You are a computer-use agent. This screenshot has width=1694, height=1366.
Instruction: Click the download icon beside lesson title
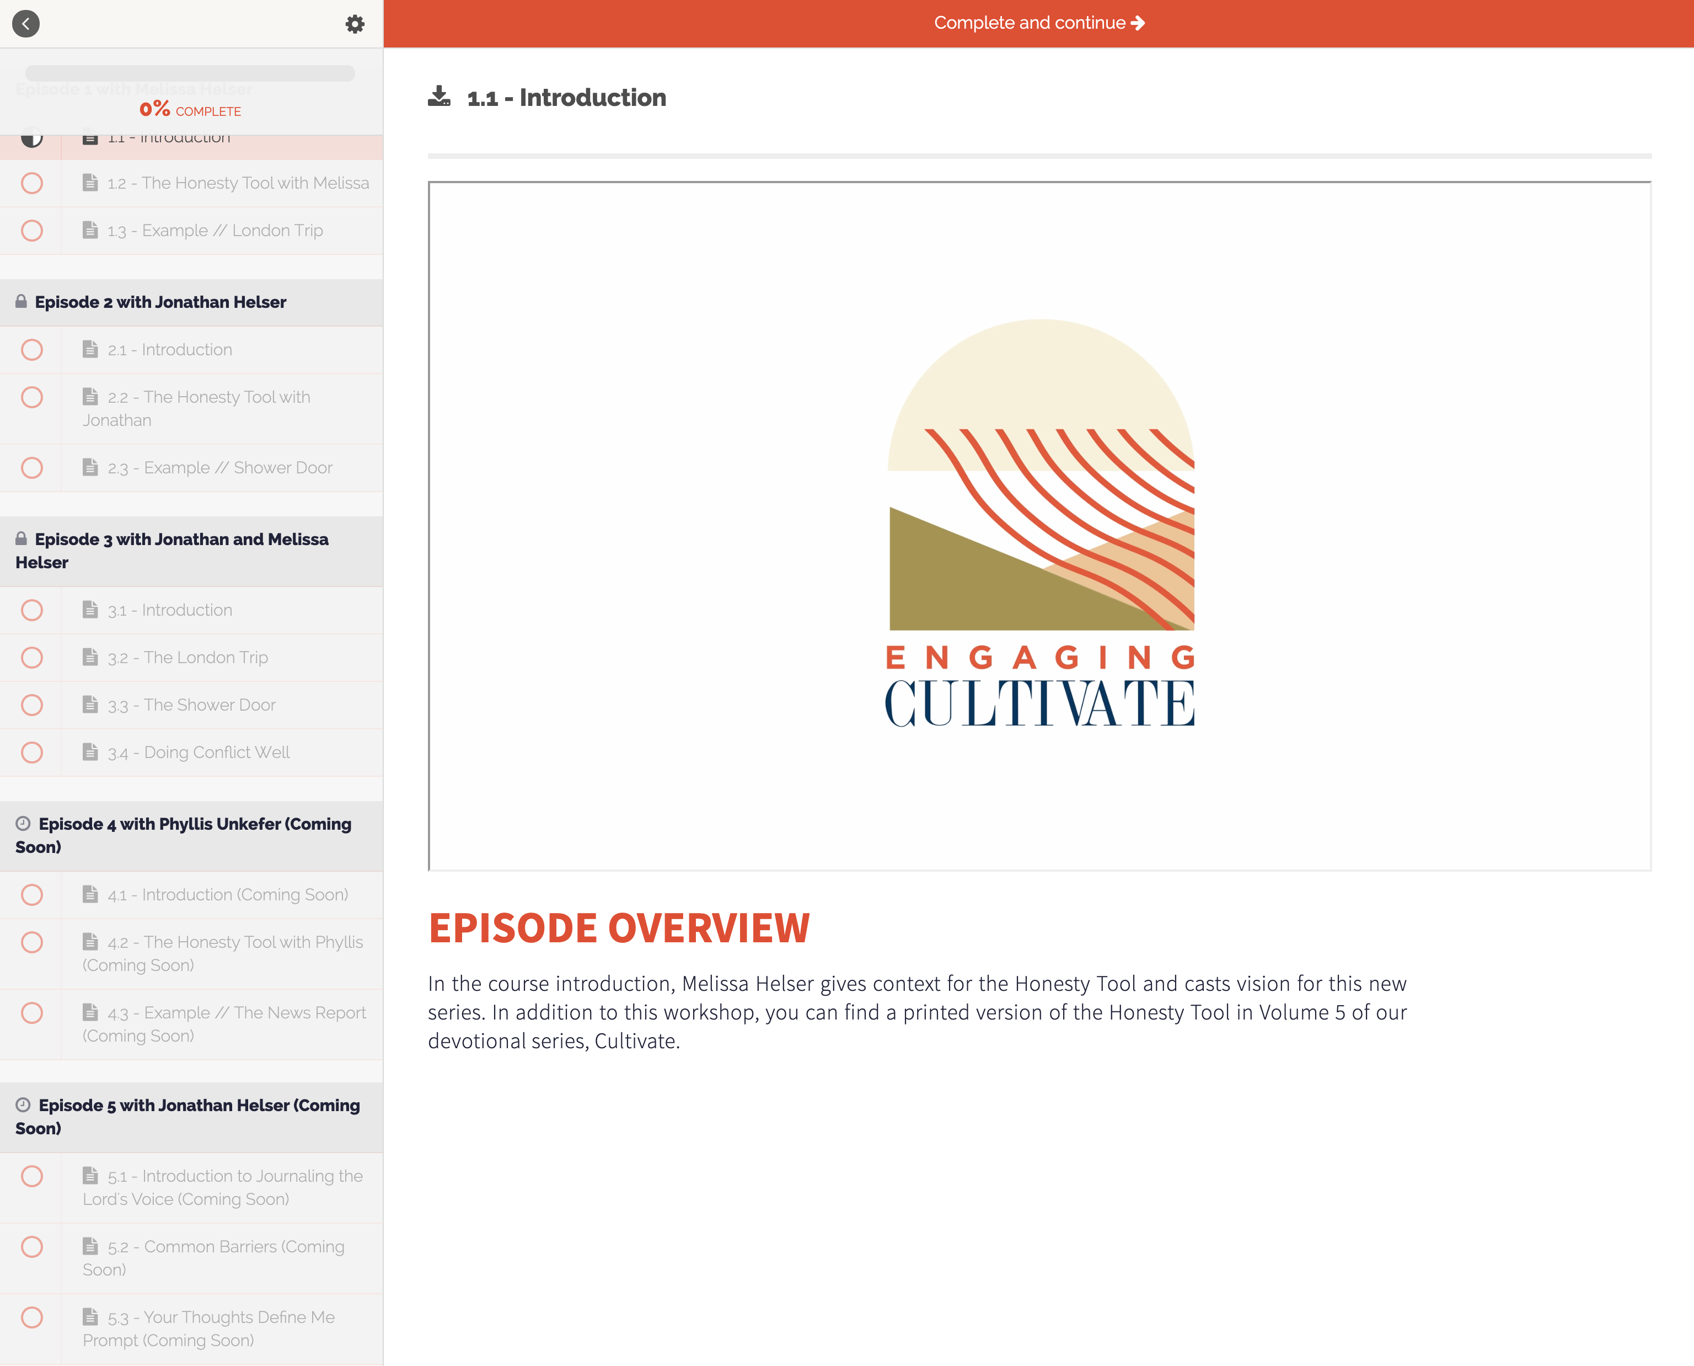coord(439,97)
